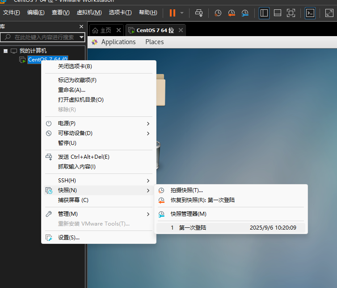
Task: Expand the 电源(P) submenu arrow
Action: click(x=148, y=124)
